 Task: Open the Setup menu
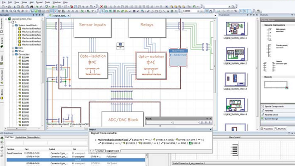(x=24, y=2)
